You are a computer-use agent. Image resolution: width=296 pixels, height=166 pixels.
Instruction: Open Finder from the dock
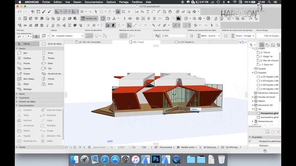coord(74,160)
